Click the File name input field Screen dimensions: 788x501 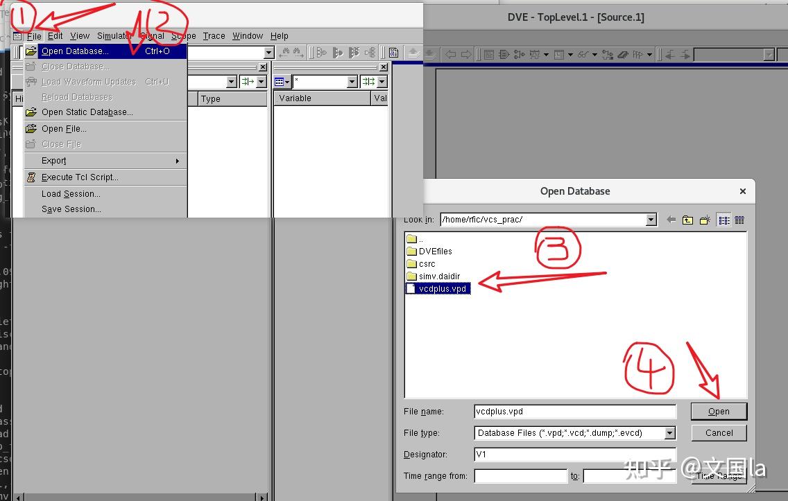[575, 412]
